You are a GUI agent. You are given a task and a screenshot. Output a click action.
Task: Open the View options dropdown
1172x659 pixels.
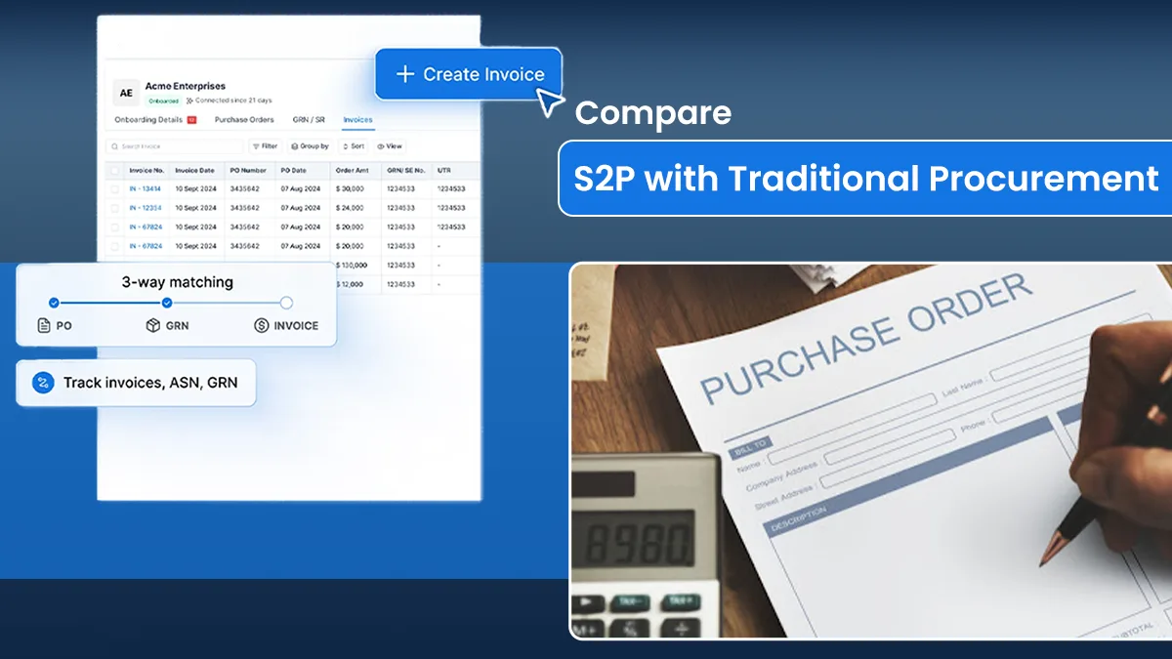click(x=390, y=146)
